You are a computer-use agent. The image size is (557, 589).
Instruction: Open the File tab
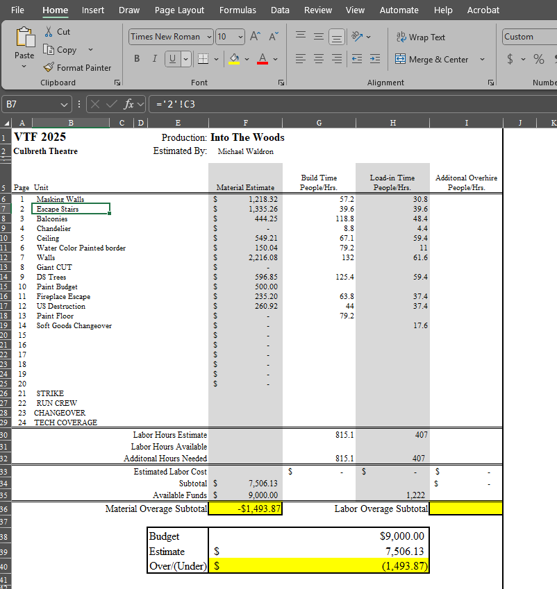click(17, 10)
